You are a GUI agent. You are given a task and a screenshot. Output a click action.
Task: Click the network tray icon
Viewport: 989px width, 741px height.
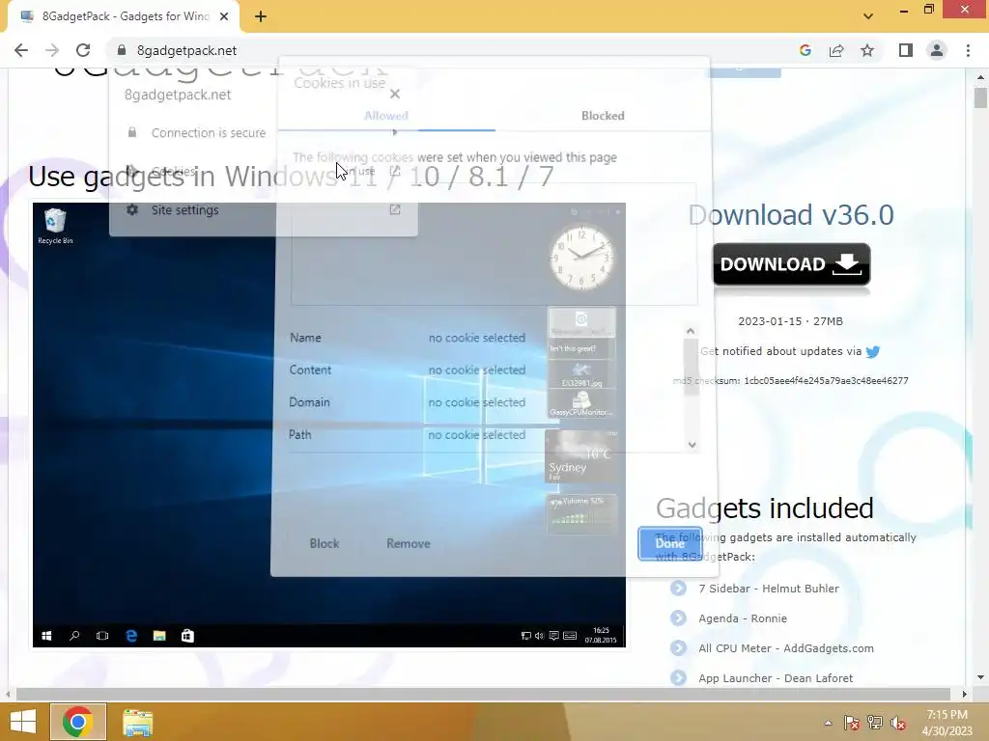pyautogui.click(x=875, y=723)
